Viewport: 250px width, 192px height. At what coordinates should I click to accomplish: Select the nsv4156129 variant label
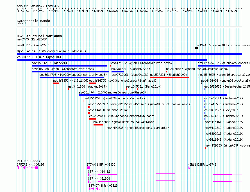click(x=114, y=98)
